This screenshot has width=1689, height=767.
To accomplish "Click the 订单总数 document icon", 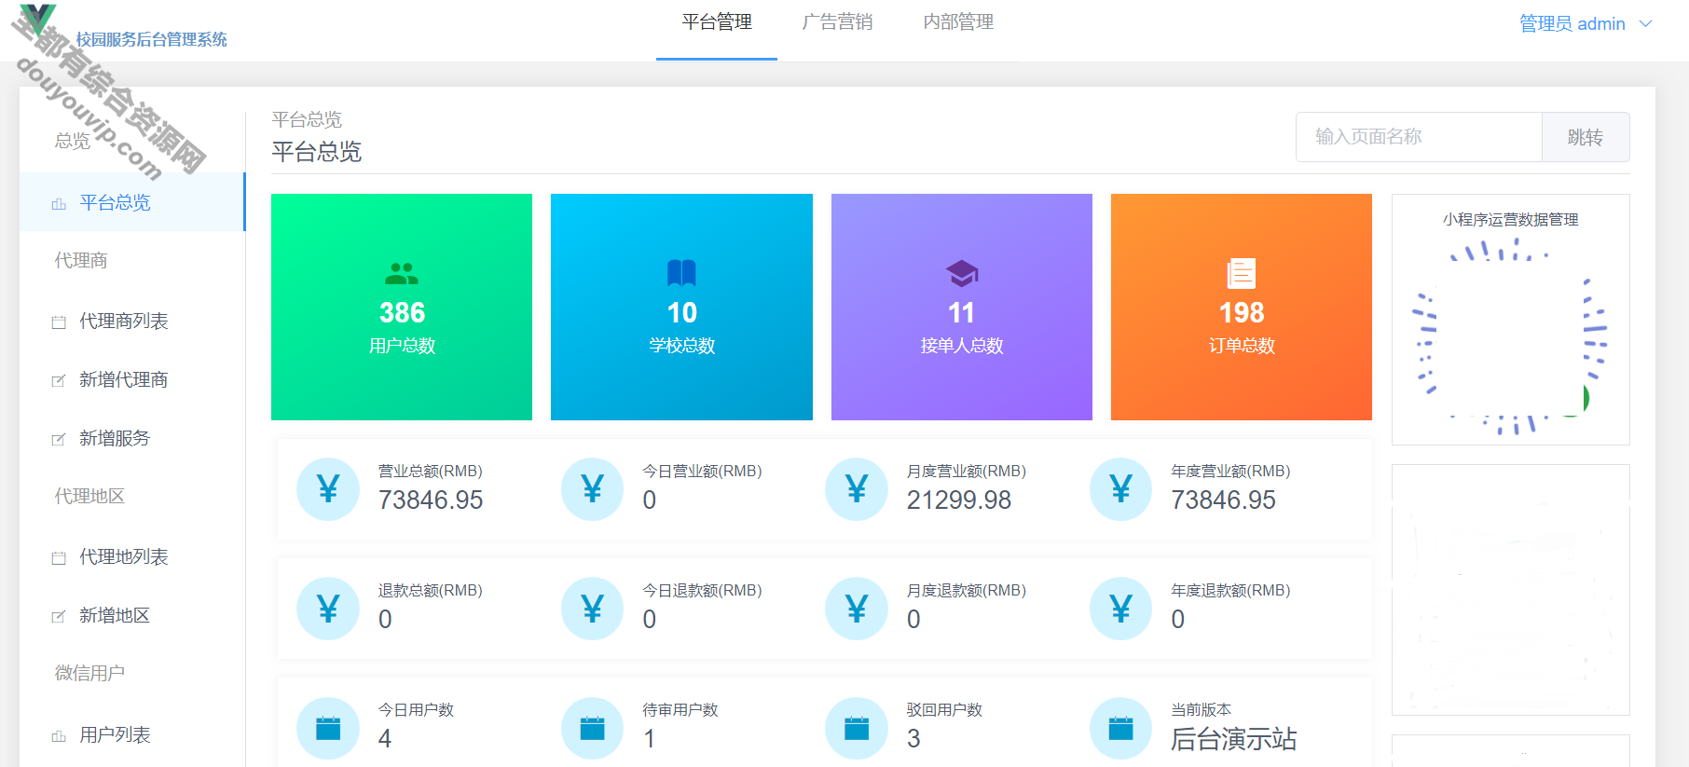I will coord(1241,273).
